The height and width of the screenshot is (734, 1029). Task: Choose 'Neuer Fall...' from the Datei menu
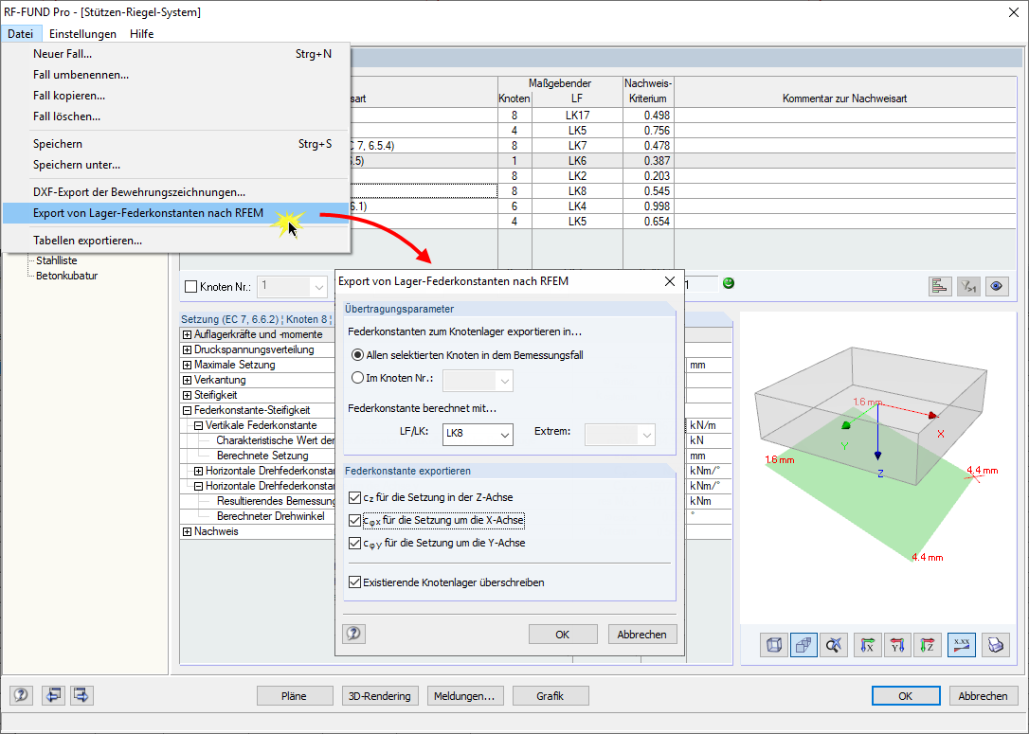(x=176, y=54)
